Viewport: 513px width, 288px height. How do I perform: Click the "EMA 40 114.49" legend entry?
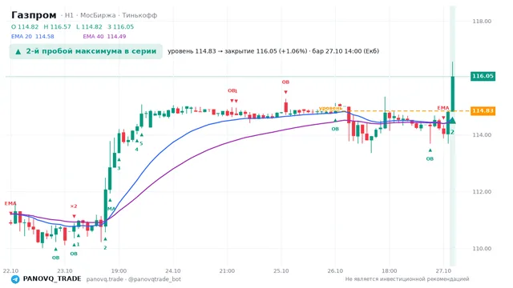(104, 37)
